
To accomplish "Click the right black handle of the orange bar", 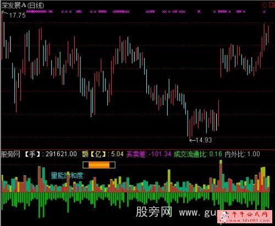I will pyautogui.click(x=112, y=165).
